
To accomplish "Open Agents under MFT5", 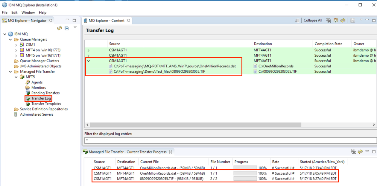I will pyautogui.click(x=37, y=82).
